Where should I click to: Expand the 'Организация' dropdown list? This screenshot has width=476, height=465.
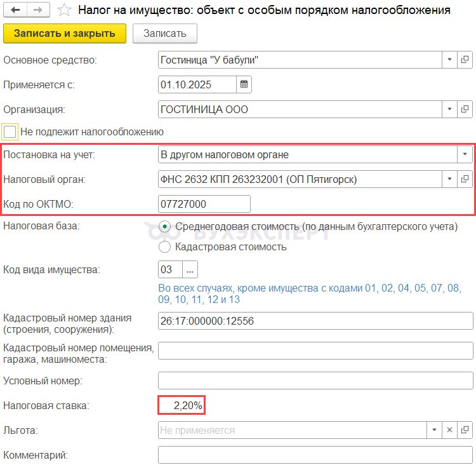(x=449, y=109)
